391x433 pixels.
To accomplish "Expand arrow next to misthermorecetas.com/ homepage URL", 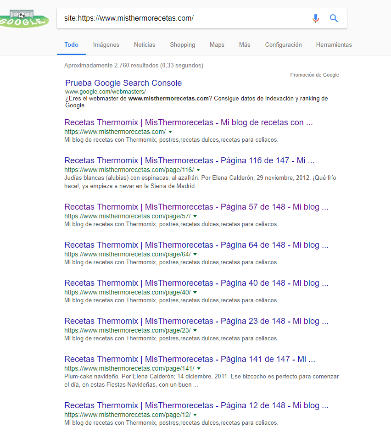I will coord(170,132).
